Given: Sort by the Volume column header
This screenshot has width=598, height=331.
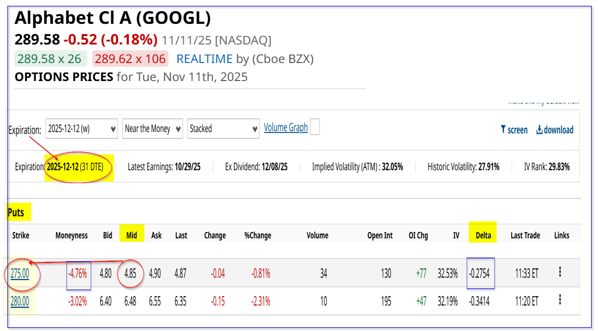Looking at the screenshot, I should click(x=317, y=235).
